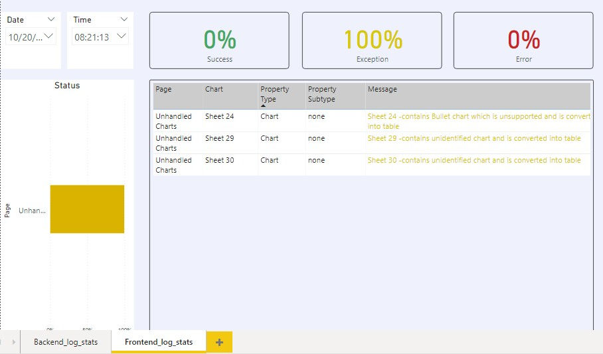Image resolution: width=603 pixels, height=354 pixels.
Task: Expand the Date value dropdown showing 10/20
Action: coord(50,37)
